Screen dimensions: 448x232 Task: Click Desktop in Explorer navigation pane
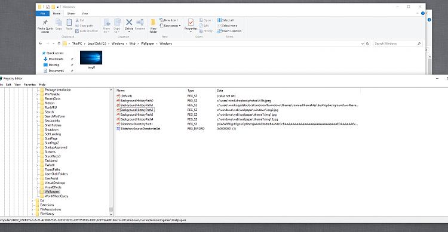[51, 65]
